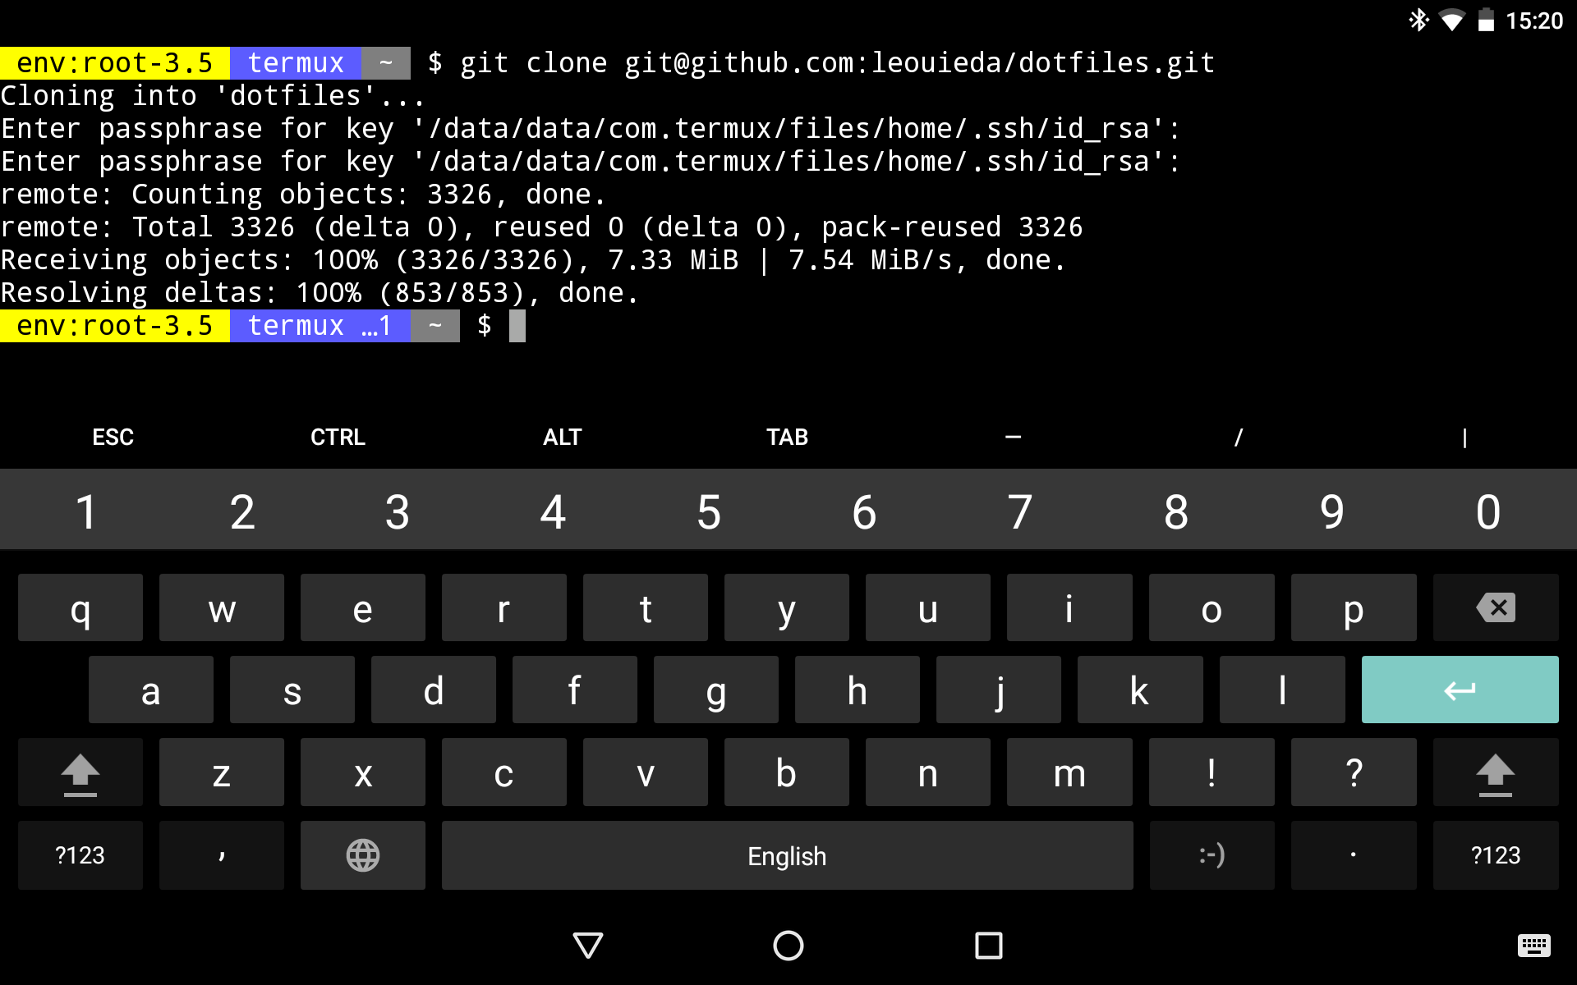
Task: Press the TAB completion key
Action: coord(787,437)
